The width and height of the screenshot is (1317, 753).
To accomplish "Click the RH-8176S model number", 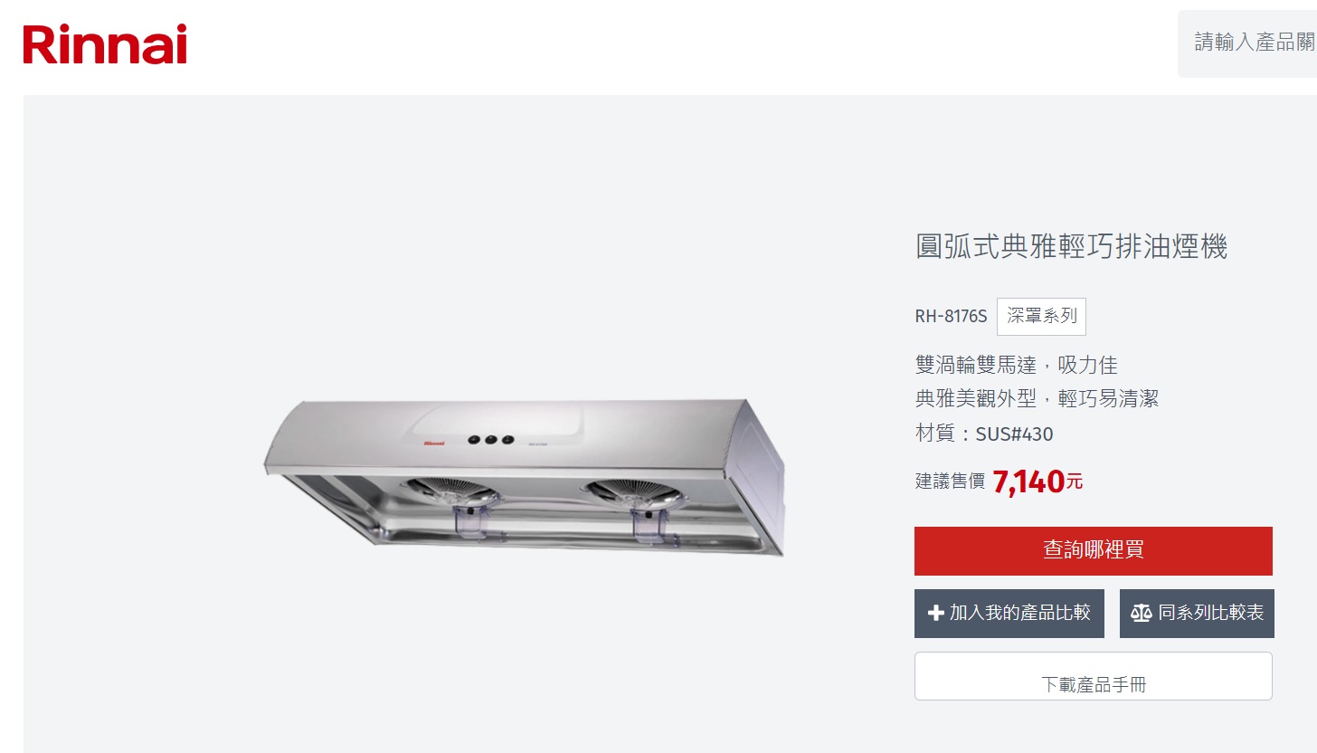I will tap(951, 317).
